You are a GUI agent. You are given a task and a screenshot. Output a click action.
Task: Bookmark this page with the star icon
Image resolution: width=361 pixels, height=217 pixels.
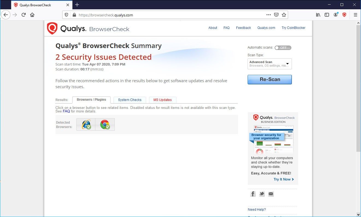(x=284, y=15)
